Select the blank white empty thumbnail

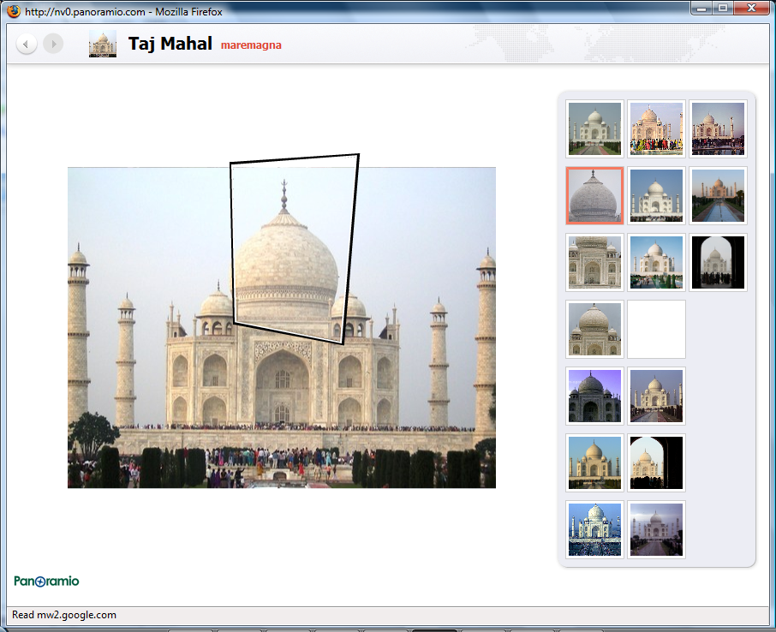pos(656,329)
